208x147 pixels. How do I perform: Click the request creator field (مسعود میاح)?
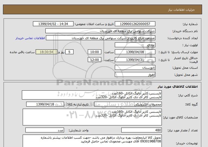point(101,38)
